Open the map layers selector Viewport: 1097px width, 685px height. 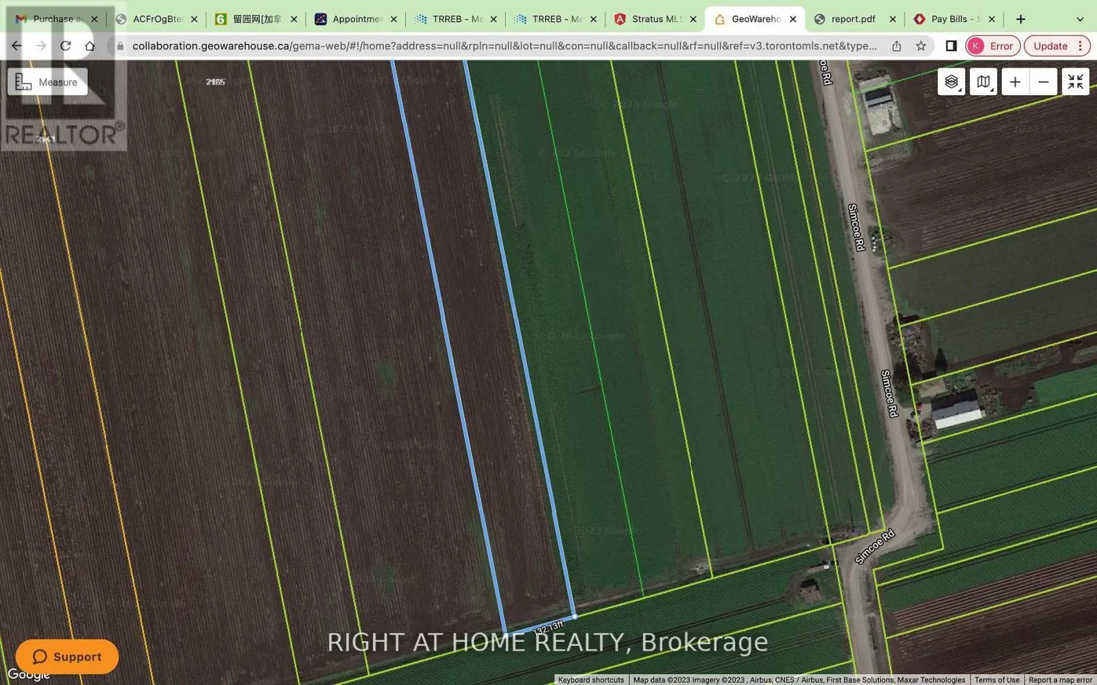[951, 82]
